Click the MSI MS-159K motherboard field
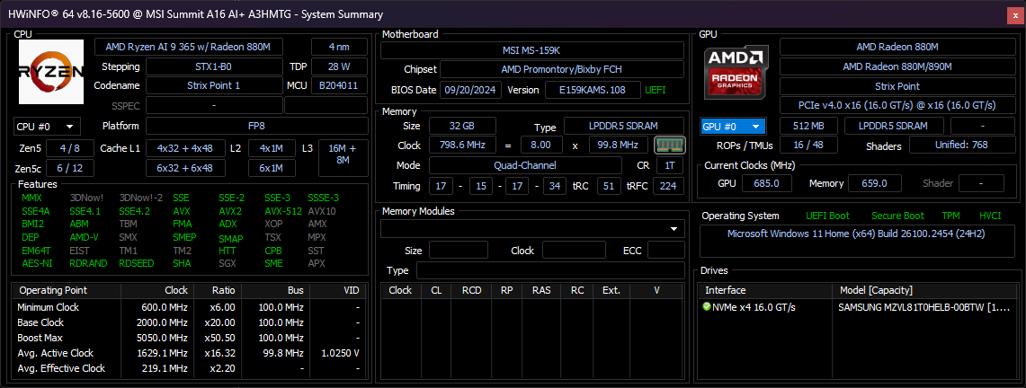The width and height of the screenshot is (1026, 388). [x=532, y=50]
